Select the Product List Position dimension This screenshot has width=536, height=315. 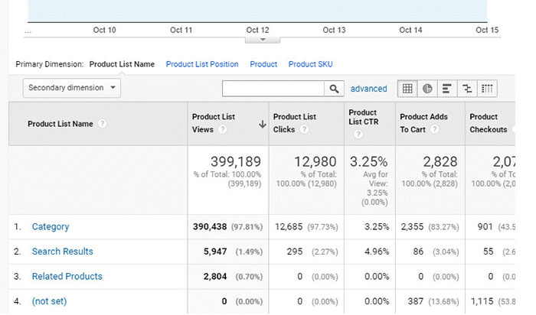point(202,64)
